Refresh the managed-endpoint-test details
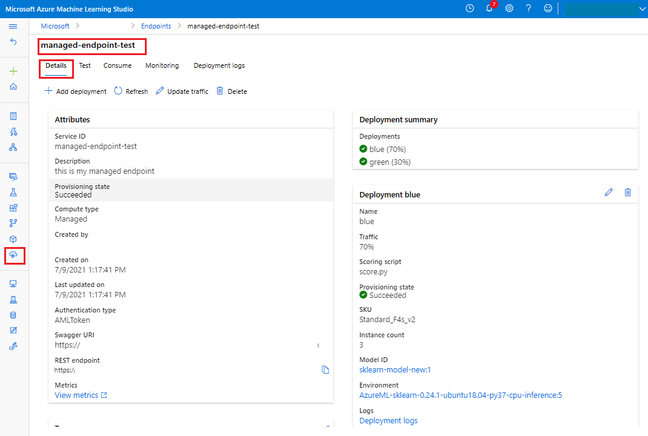Viewport: 648px width, 436px height. [130, 91]
